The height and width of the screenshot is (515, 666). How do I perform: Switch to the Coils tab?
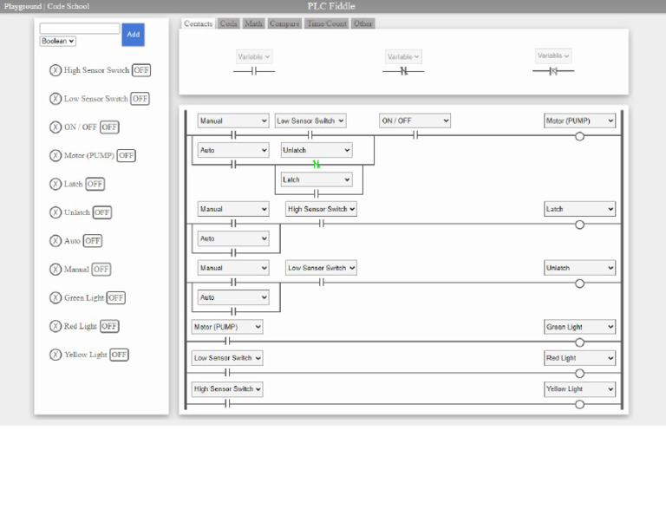click(x=228, y=23)
